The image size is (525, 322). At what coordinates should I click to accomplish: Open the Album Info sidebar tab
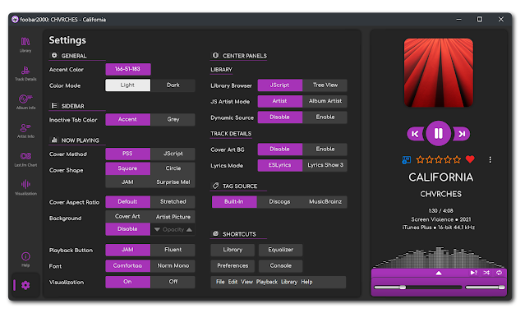pyautogui.click(x=25, y=102)
